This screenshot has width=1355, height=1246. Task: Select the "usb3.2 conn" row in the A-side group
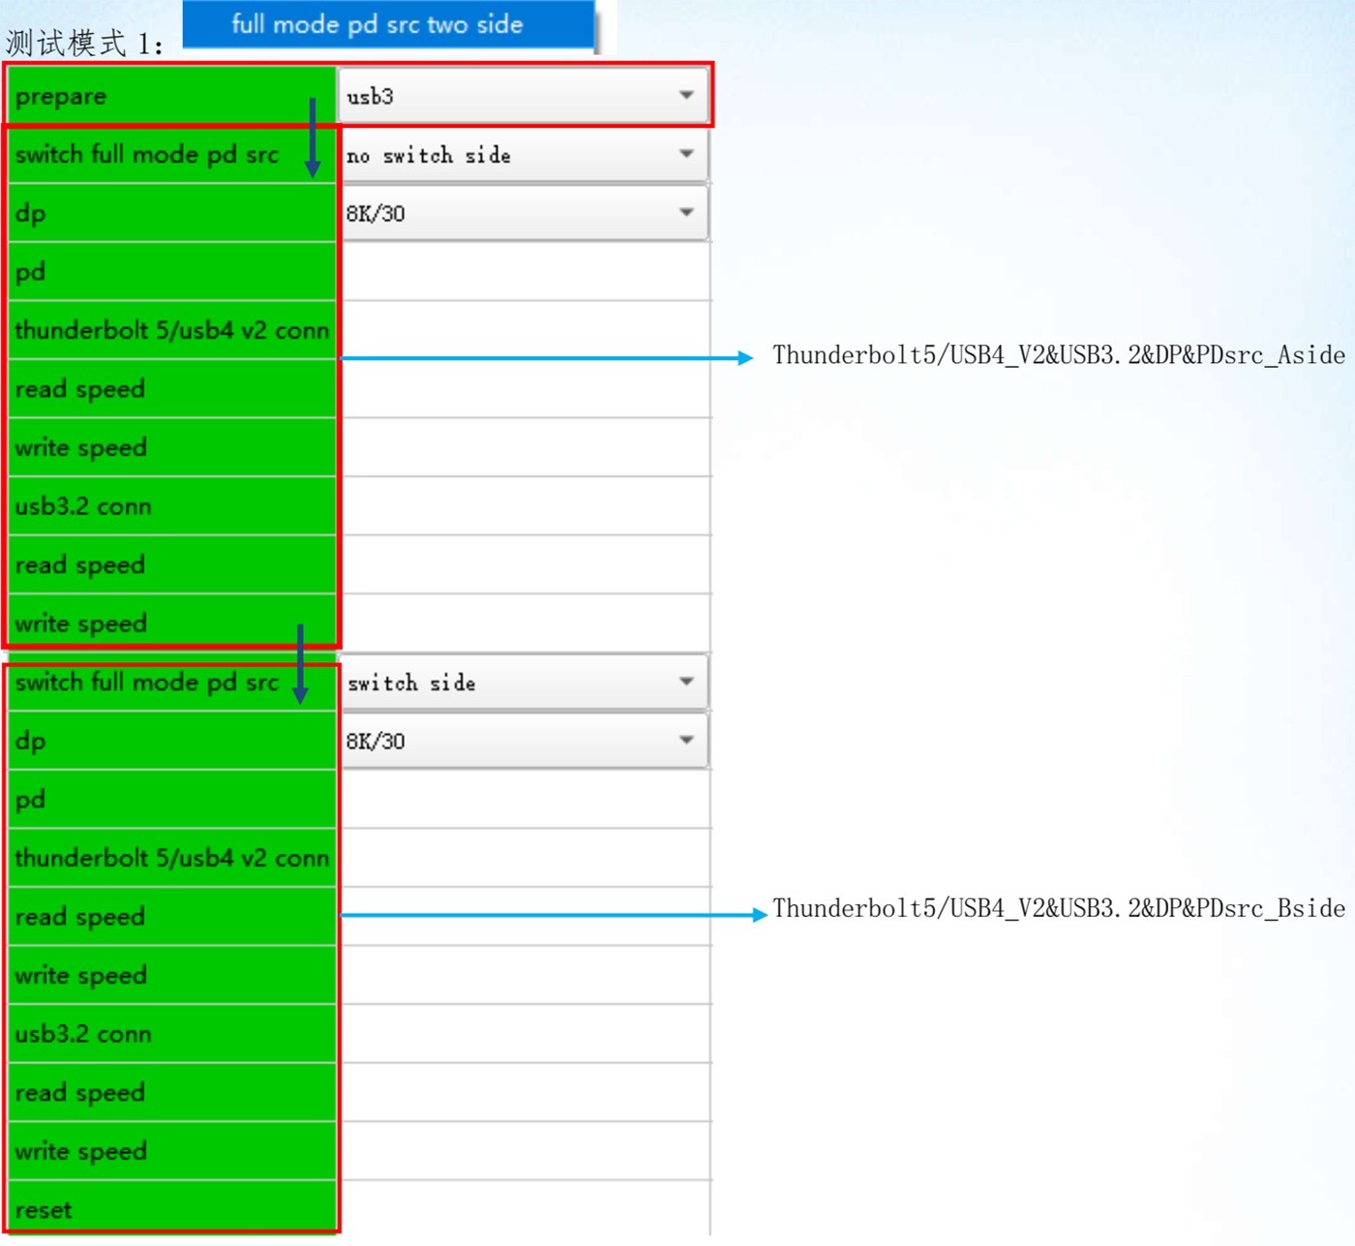171,506
